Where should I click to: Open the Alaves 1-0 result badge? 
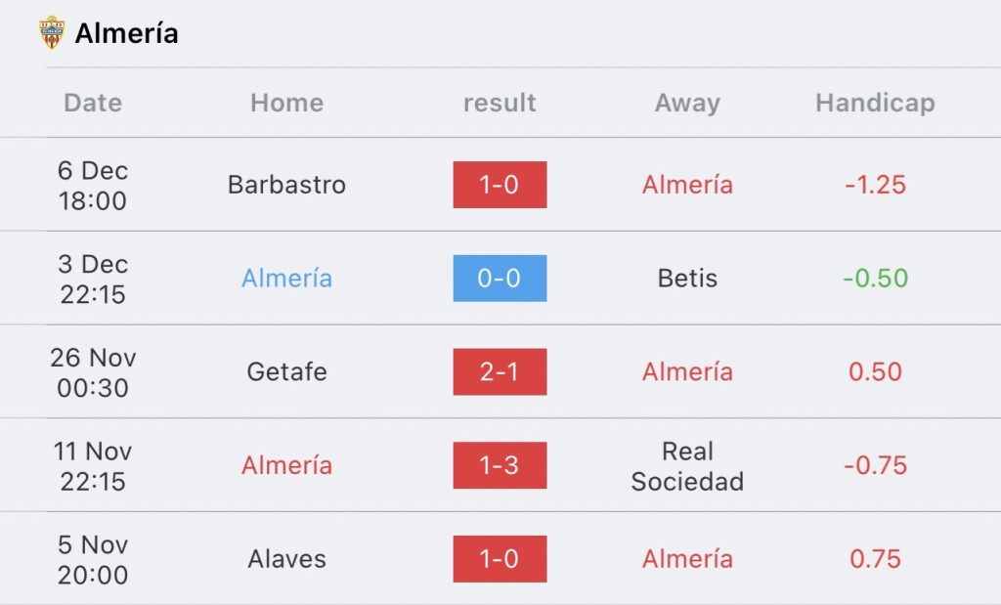point(500,558)
